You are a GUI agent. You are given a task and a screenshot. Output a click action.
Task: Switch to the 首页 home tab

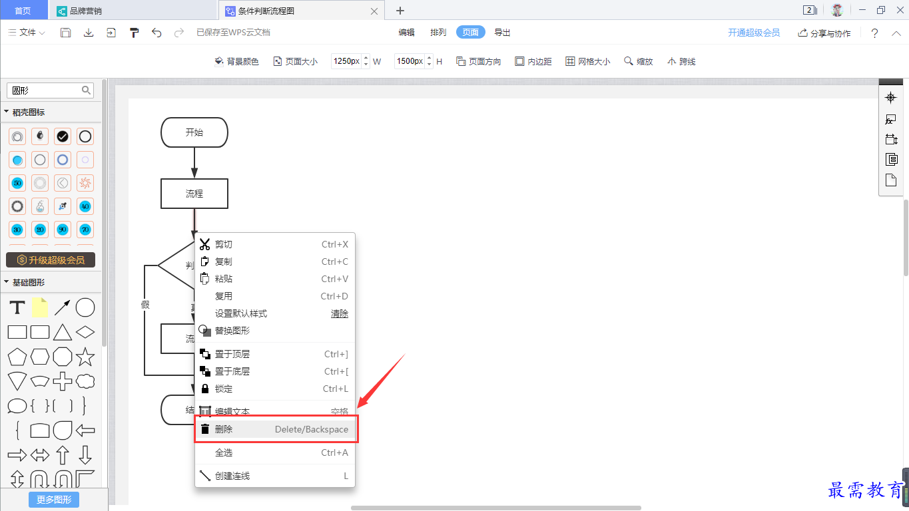click(x=23, y=11)
